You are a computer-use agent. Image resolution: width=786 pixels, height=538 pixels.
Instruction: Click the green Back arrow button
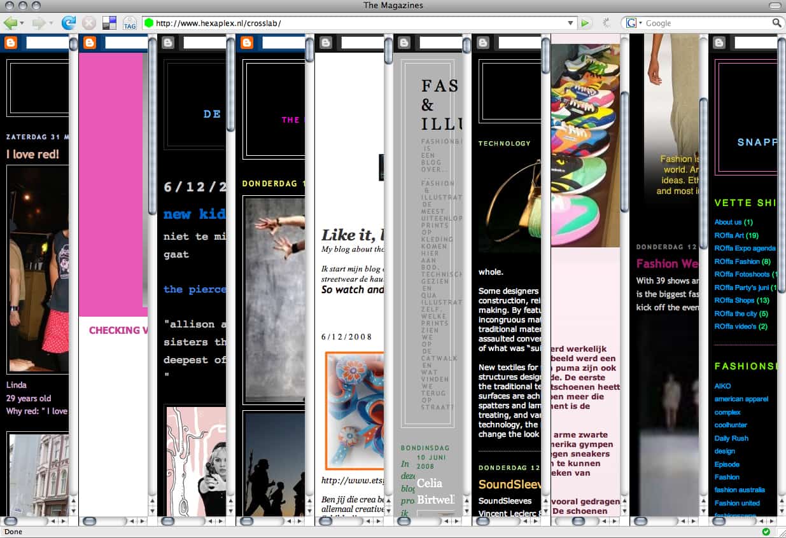point(10,24)
